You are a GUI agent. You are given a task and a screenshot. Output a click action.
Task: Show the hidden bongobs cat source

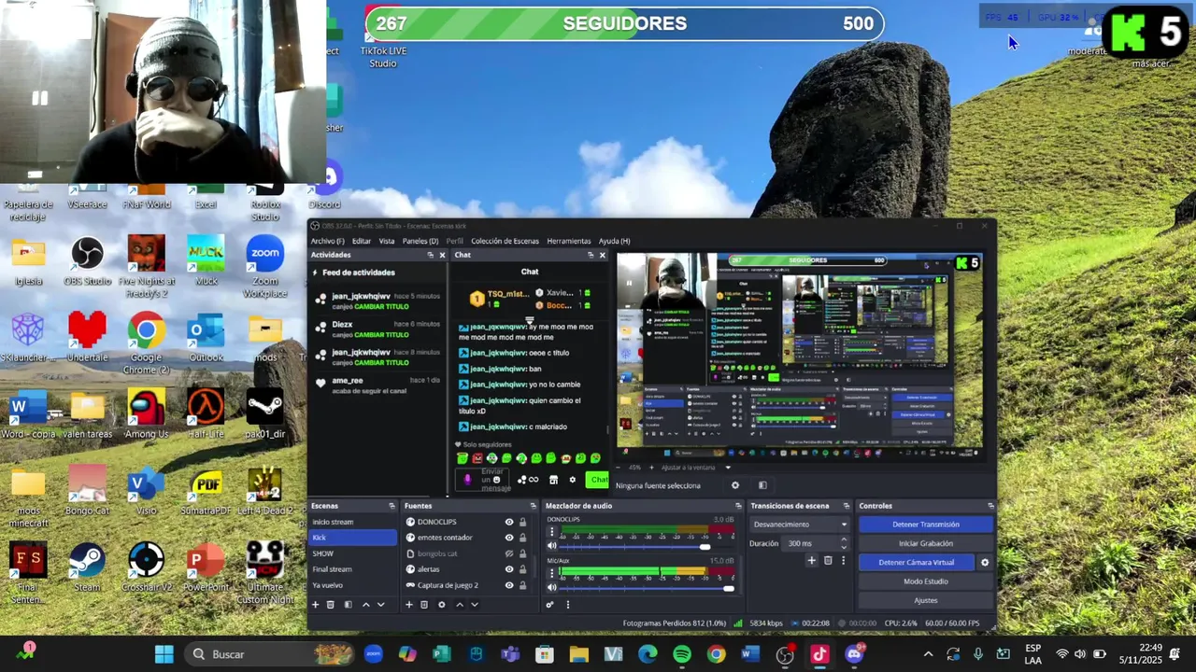509,553
